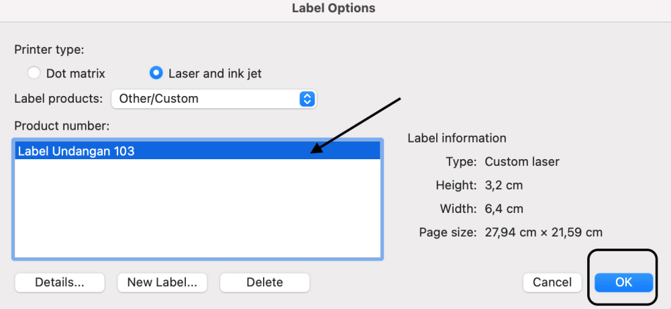
Task: Select Label Undangan 103 in the list
Action: (x=76, y=151)
